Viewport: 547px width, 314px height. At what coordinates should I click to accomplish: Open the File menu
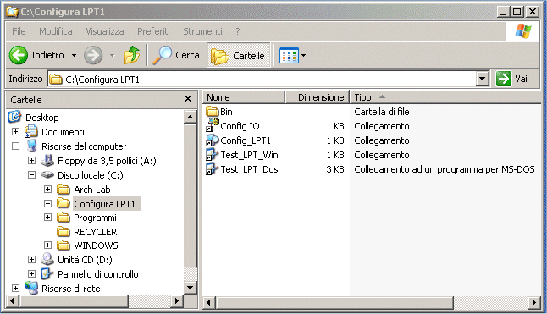(x=19, y=31)
